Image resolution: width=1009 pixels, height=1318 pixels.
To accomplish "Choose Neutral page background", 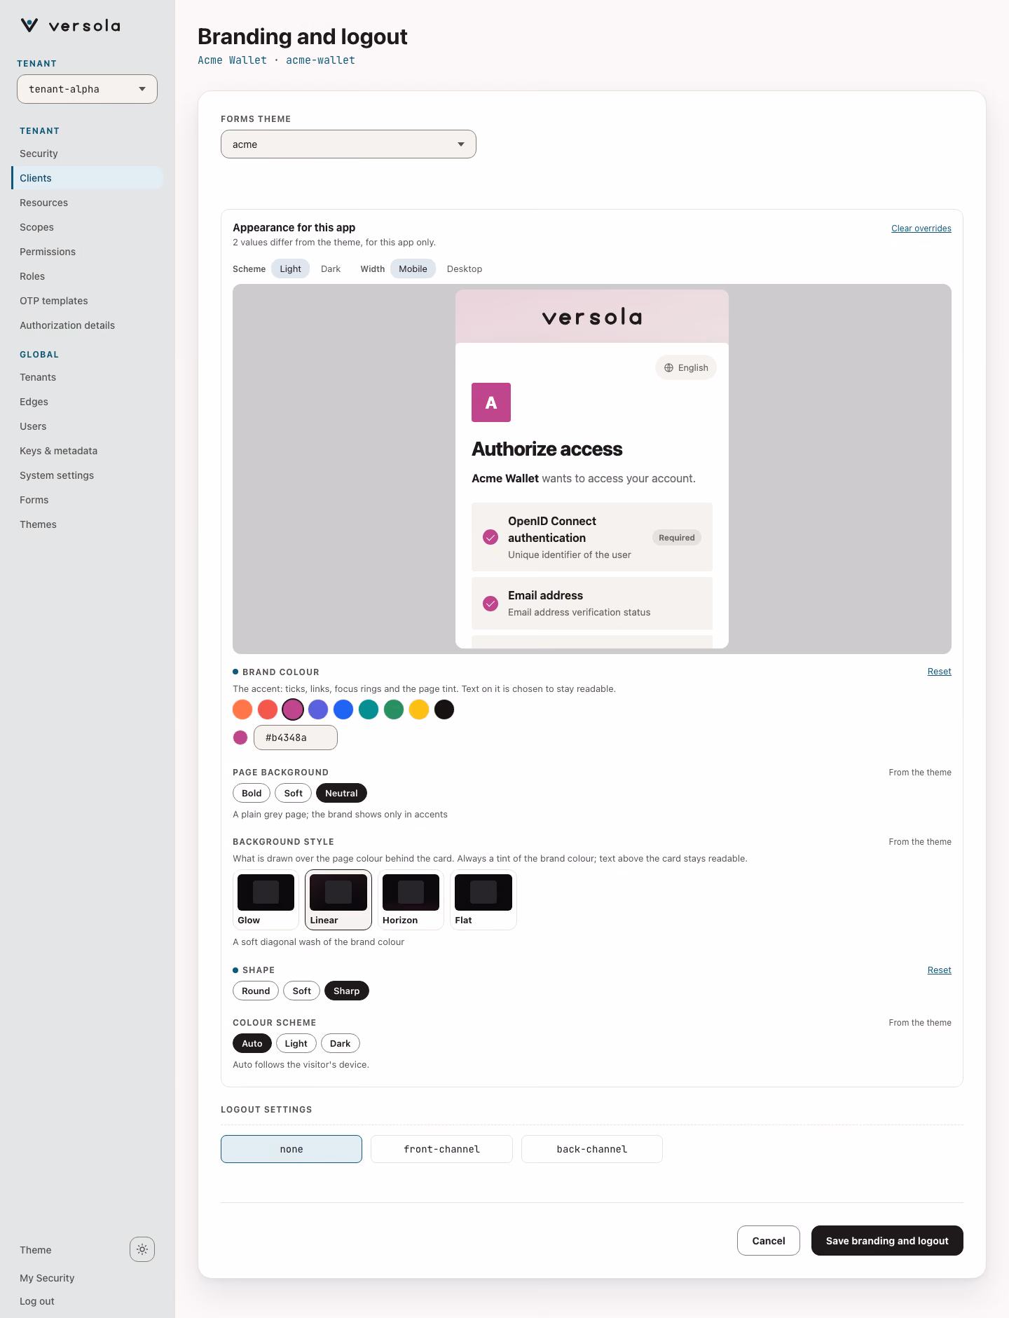I will tap(341, 794).
